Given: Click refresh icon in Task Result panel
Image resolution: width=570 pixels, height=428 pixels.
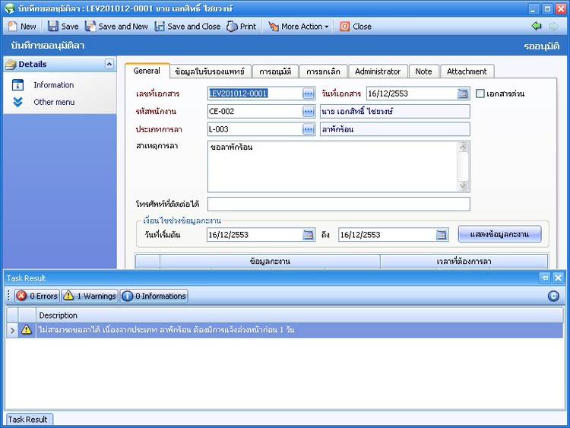Looking at the screenshot, I should (553, 296).
